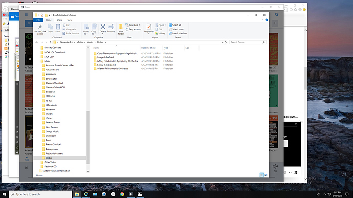This screenshot has height=198, width=353.
Task: Open Easy access dropdown
Action: pos(134,29)
